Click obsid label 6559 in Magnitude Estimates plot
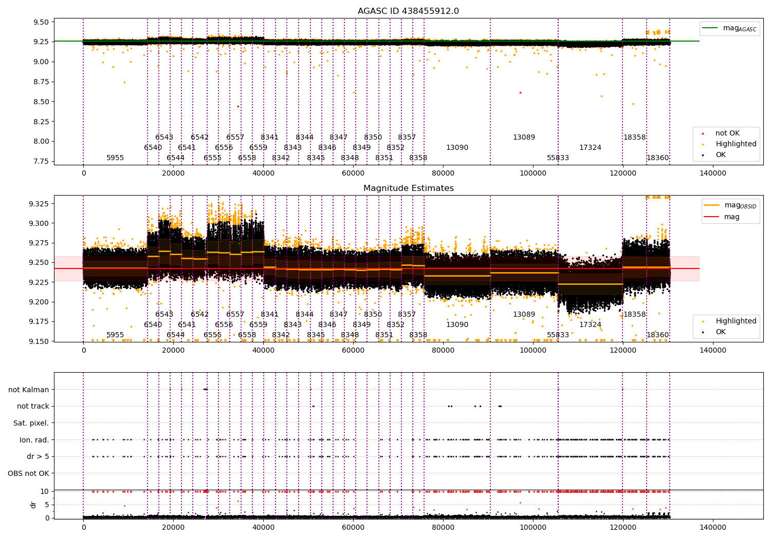 pyautogui.click(x=259, y=325)
